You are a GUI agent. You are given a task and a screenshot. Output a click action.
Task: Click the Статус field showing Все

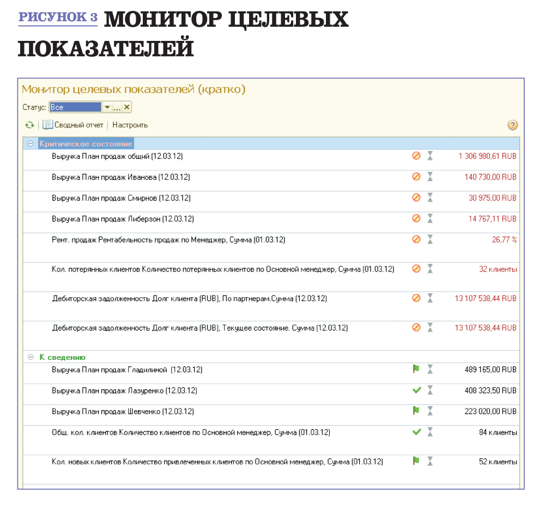pyautogui.click(x=76, y=107)
